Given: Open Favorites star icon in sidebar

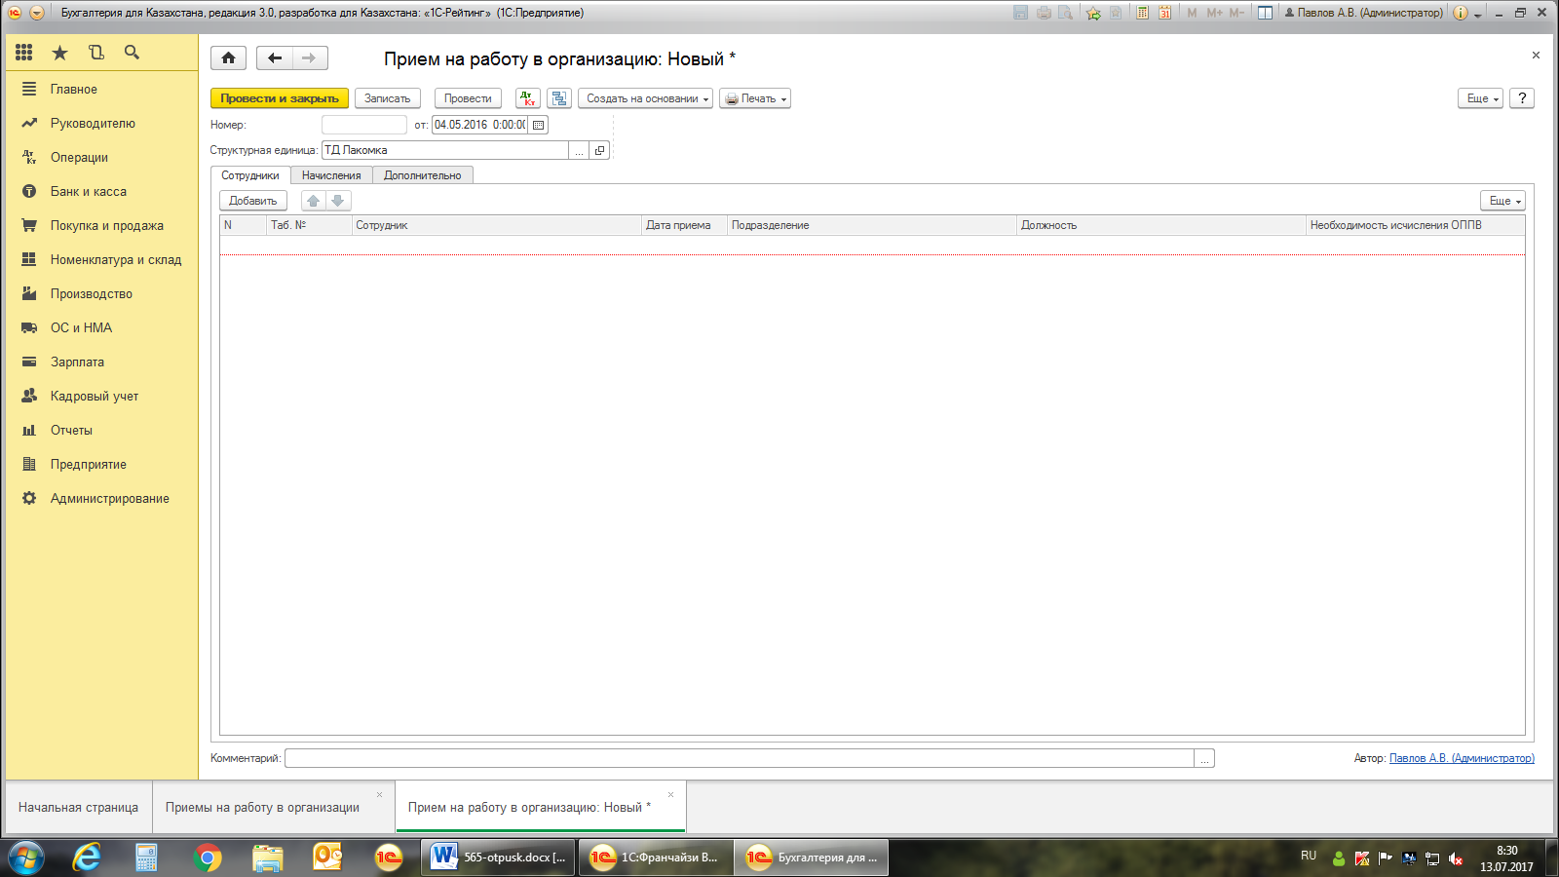Looking at the screenshot, I should coord(59,53).
